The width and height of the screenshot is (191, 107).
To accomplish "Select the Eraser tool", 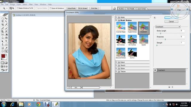I will tap(3, 34).
